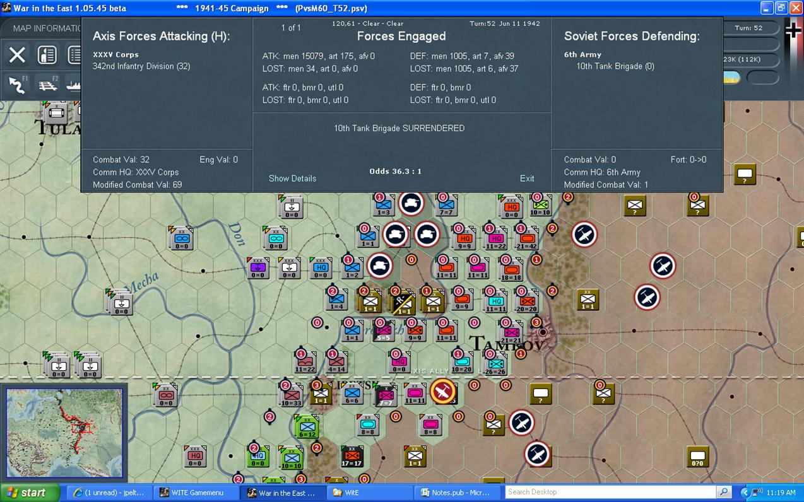The image size is (804, 502).
Task: Select the 21=42 unit counter
Action: 526,237
